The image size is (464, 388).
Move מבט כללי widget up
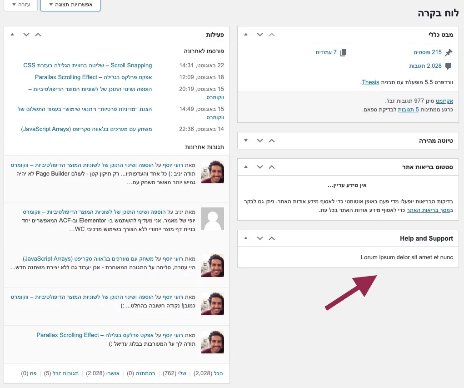[x=272, y=35]
